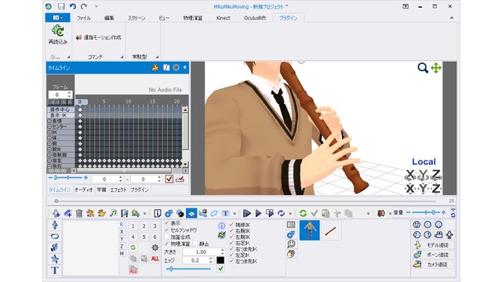Toggle the 左足IK checkbox

(231, 255)
